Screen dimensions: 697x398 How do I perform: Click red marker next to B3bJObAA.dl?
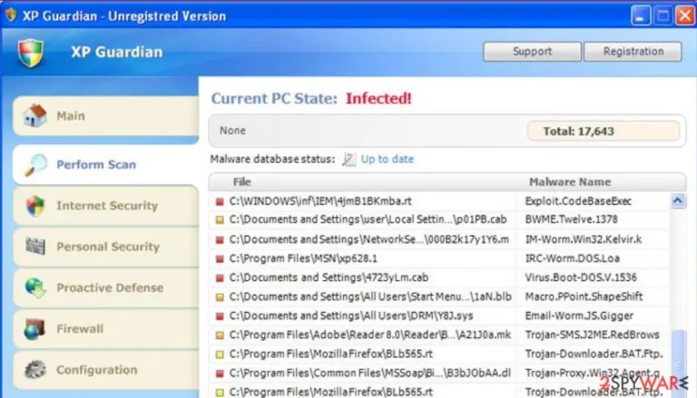click(x=220, y=374)
